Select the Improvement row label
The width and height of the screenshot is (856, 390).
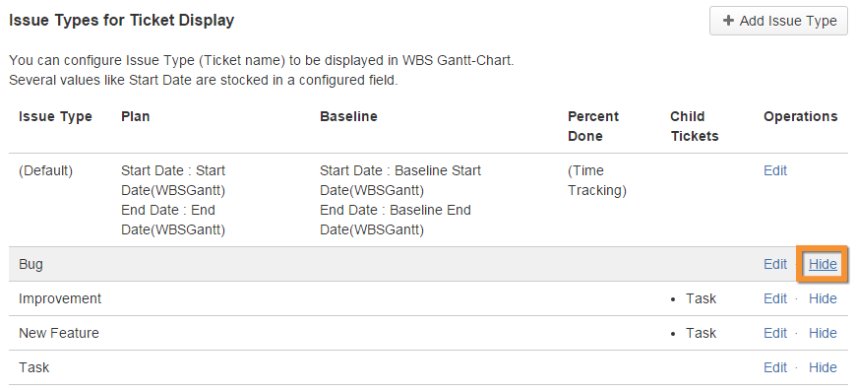[x=60, y=298]
